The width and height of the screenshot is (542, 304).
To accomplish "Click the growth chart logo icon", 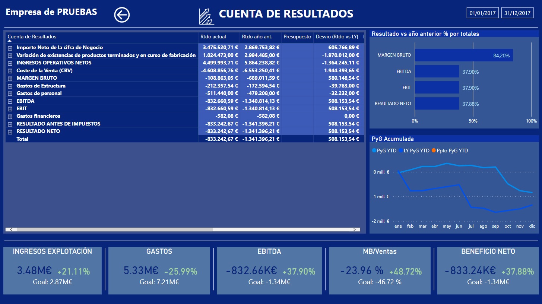I will click(206, 16).
